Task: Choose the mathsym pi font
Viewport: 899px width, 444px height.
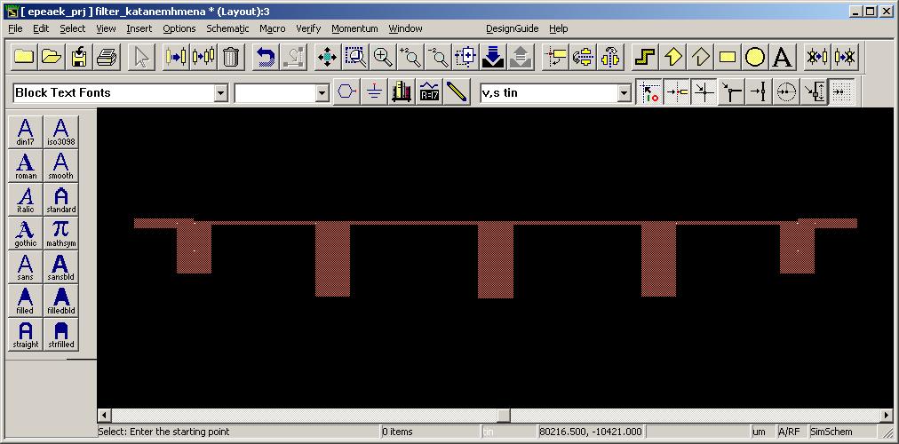Action: (x=60, y=234)
